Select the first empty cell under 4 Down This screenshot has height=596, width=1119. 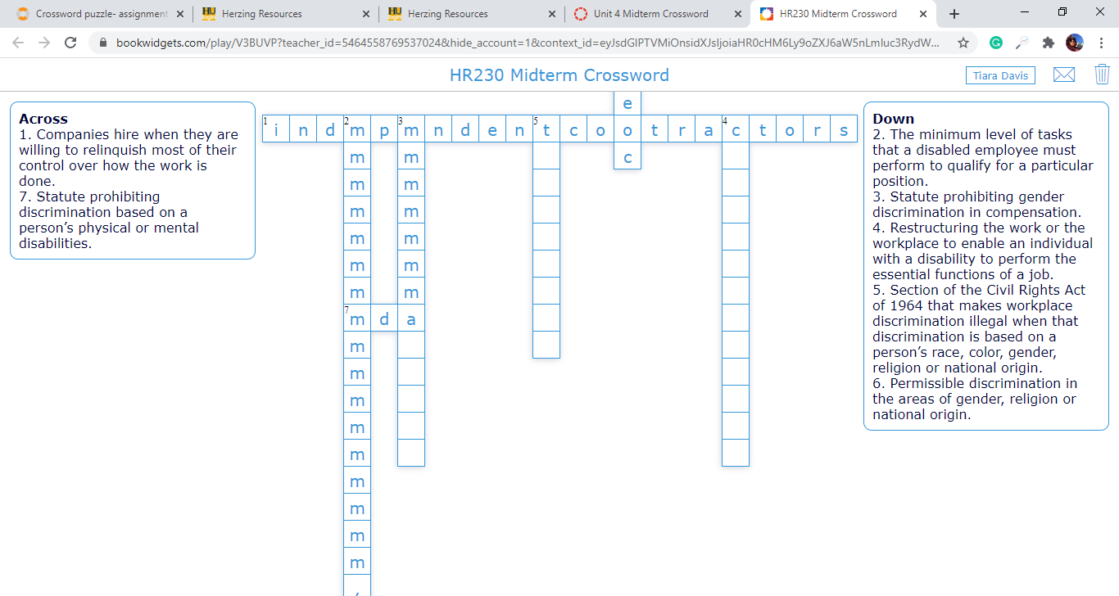736,156
